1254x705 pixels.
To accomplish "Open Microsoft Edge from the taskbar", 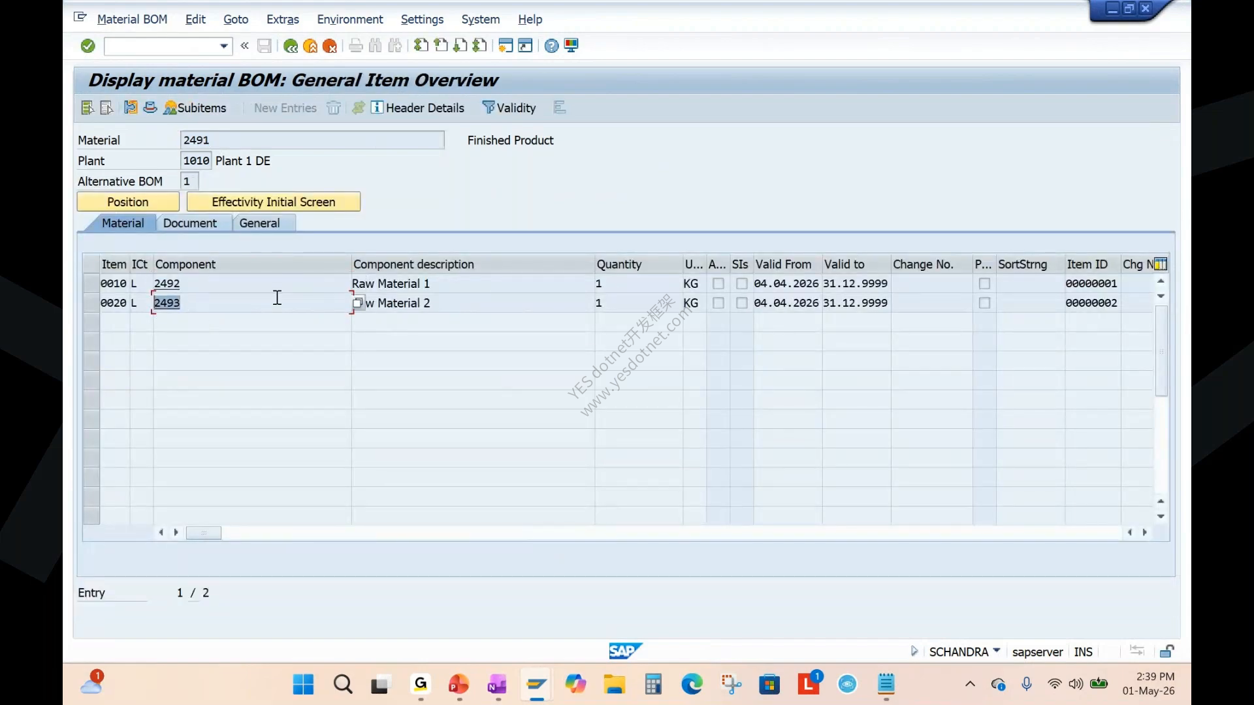I will 692,684.
